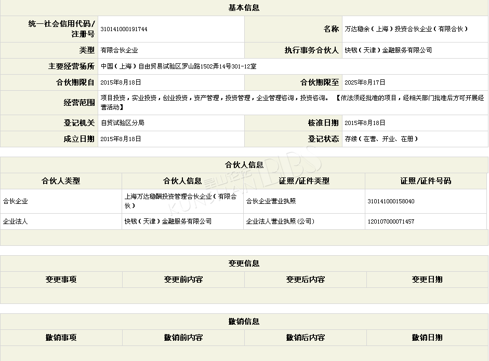Click the address 中国（上海）自由贸易试验区罗山路1502弄14号301-12室
Image resolution: width=489 pixels, height=361 pixels.
click(178, 66)
